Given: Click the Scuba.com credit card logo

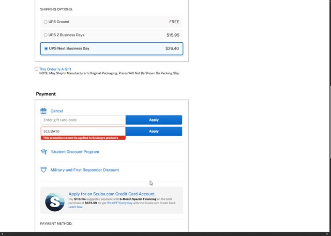Looking at the screenshot, I should point(55,202).
